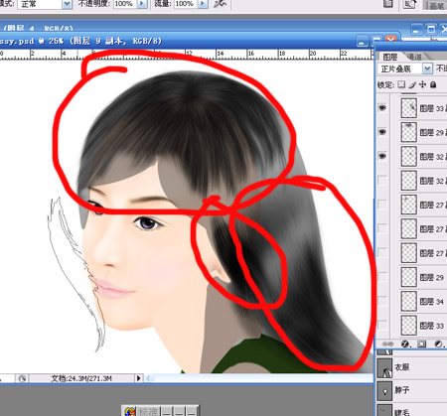Screen dimensions: 447x416
Task: Hide the visible 图层 33 layer eye
Action: tap(382, 108)
